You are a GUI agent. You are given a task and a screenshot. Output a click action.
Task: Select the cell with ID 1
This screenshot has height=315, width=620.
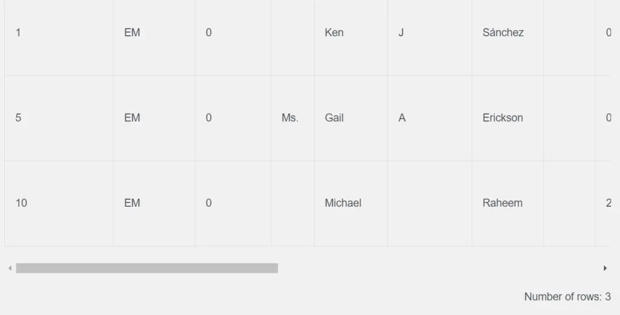coord(59,33)
